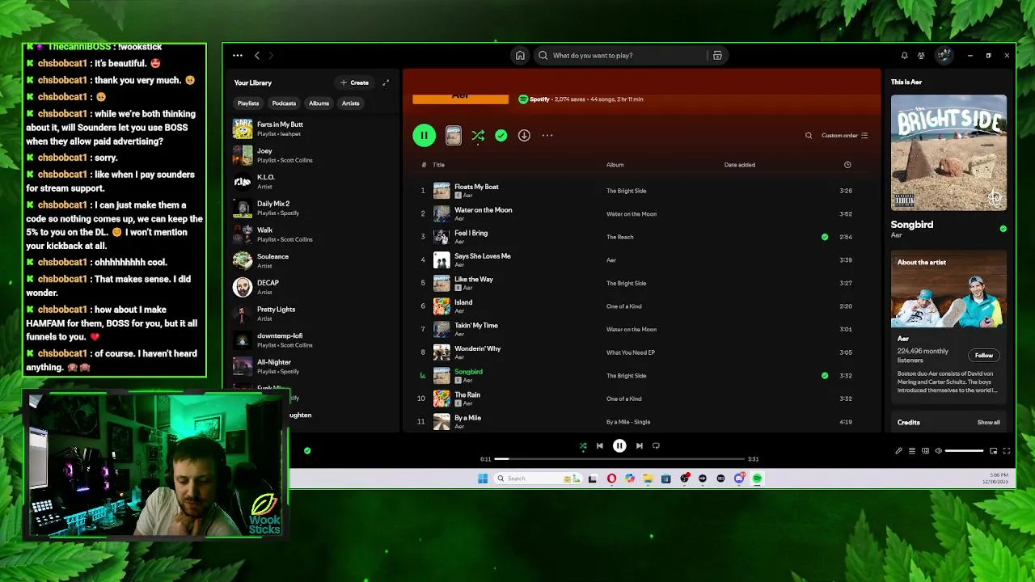Pause the playlist with big green button
The width and height of the screenshot is (1035, 582).
(x=424, y=136)
